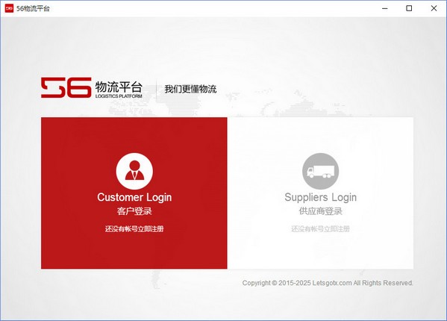Click the 我们更懂物流 slogan text
447x321 pixels.
(x=190, y=89)
